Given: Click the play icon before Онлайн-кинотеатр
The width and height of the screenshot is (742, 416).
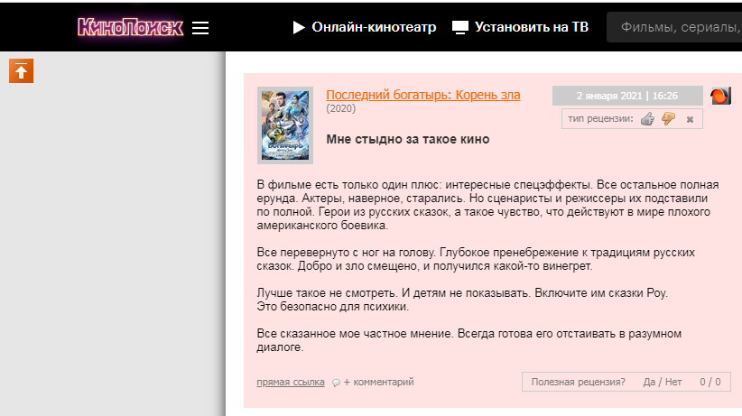Looking at the screenshot, I should 299,27.
